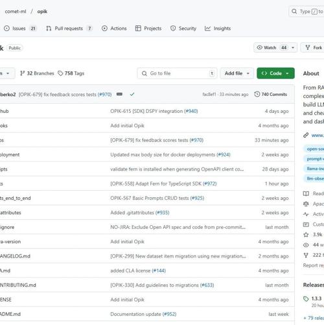Viewport: 324px width, 325px height.
Task: Open pull request #924 link
Action: [x=224, y=154]
